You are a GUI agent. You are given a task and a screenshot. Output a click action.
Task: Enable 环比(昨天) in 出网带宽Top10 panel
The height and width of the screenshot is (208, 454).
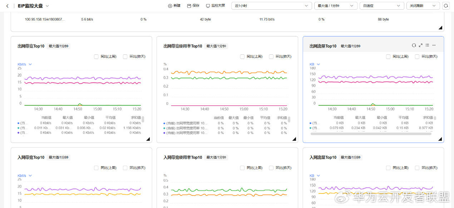point(125,56)
